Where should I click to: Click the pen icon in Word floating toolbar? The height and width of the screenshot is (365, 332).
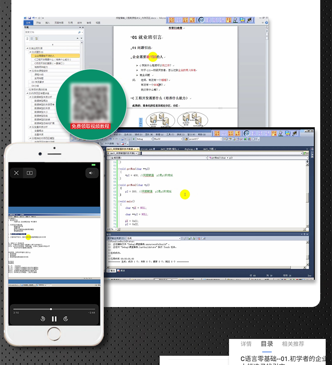pos(235,20)
